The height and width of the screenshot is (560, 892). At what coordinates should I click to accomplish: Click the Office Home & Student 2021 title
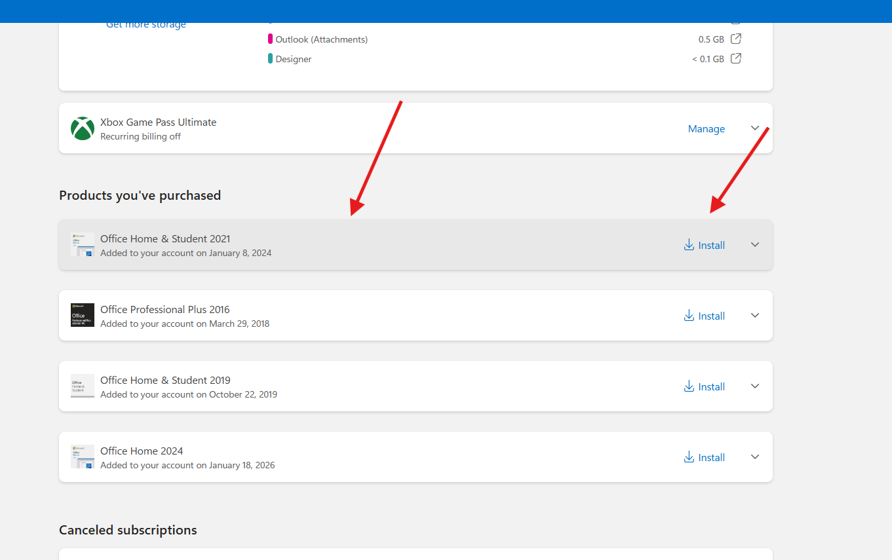click(x=165, y=239)
